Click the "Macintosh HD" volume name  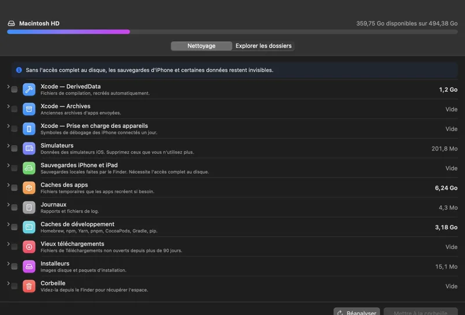(39, 23)
